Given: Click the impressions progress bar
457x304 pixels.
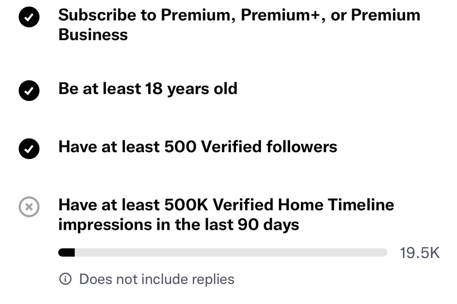Looking at the screenshot, I should point(222,253).
